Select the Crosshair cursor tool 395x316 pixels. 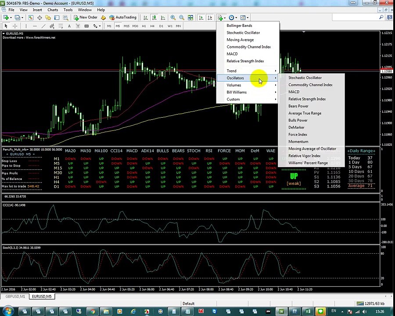(15, 26)
